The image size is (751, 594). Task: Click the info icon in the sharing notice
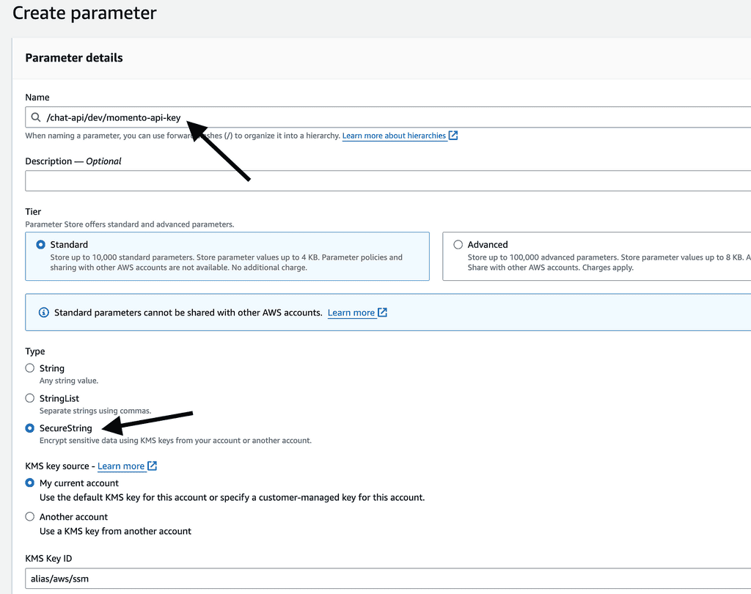coord(43,313)
